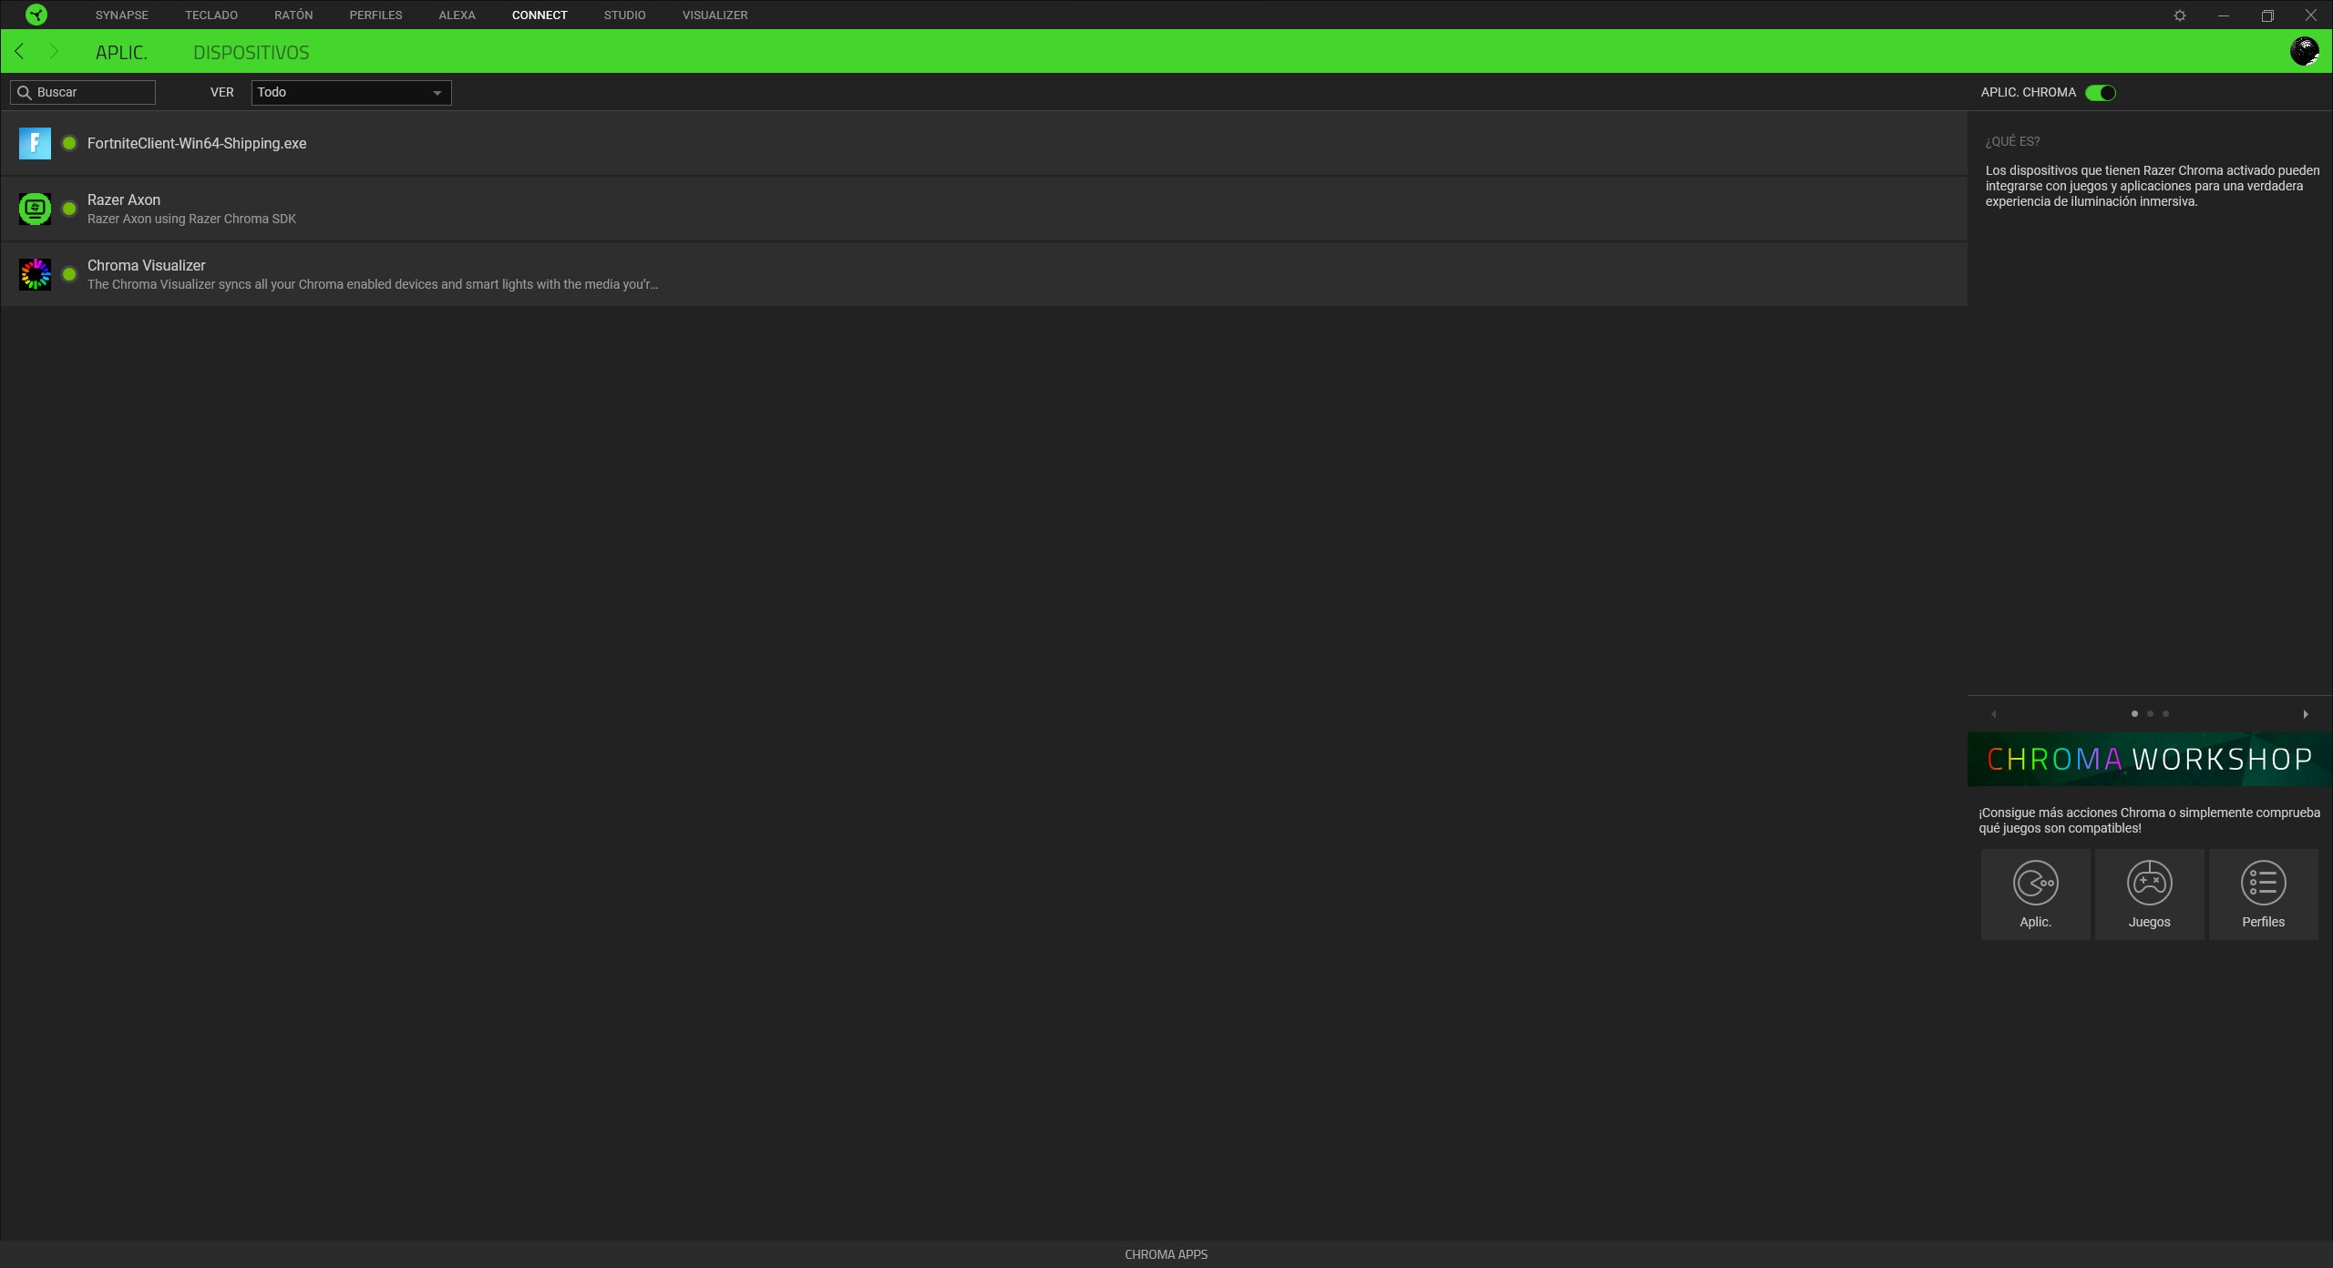Switch to the Synapse tab

point(121,15)
